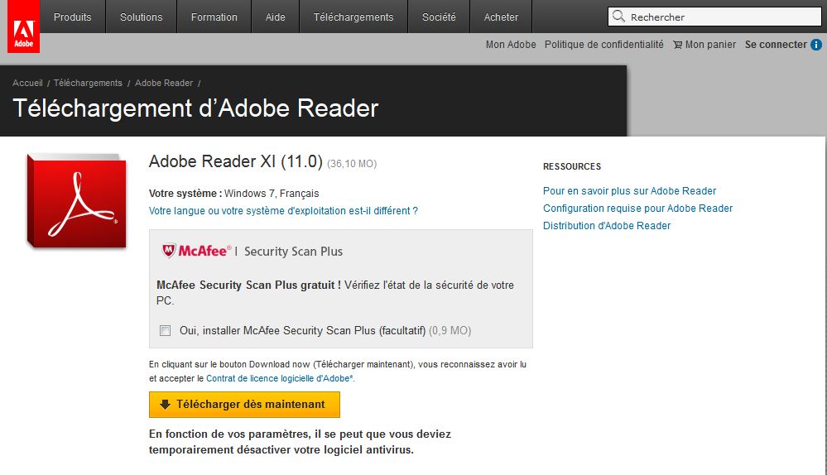Open Contrat de licence logicielle d'Adobe link
This screenshot has height=475, width=827.
click(280, 378)
